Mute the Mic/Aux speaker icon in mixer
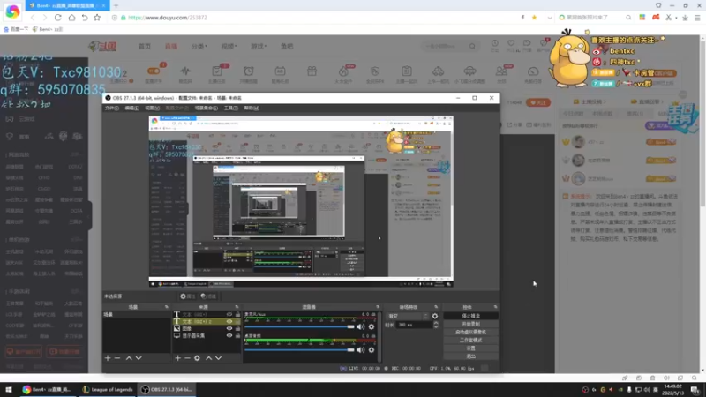 pos(361,326)
